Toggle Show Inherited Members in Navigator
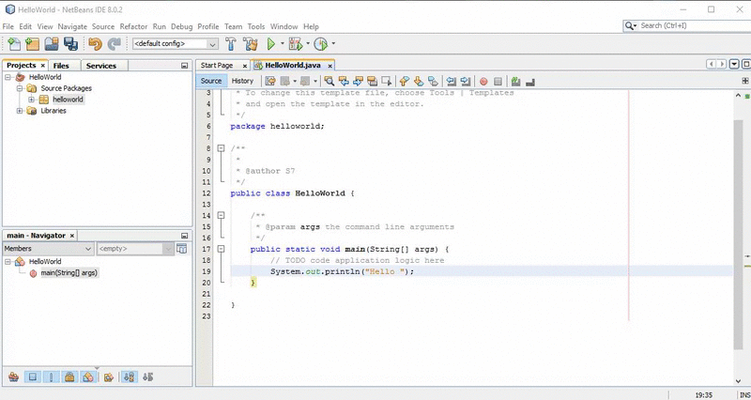Viewport: 751px width, 400px height. pos(13,377)
